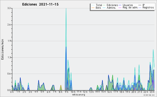Click the '3 h' hour label
Image resolution: width=157 pixels, height=97 pixels.
pyautogui.click(x=30, y=92)
